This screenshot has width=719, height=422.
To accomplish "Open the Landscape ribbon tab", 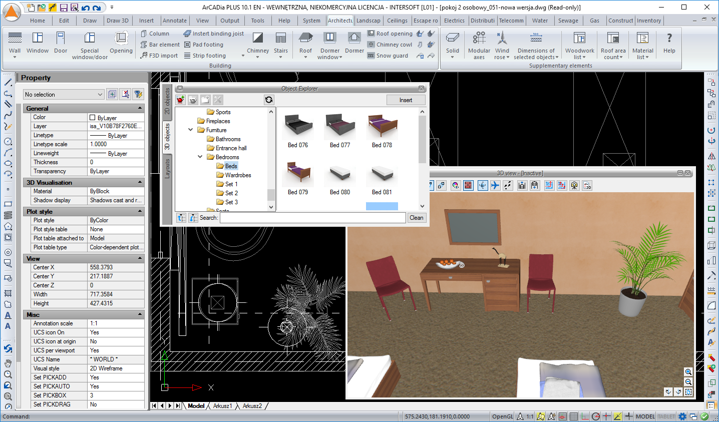I will 368,21.
